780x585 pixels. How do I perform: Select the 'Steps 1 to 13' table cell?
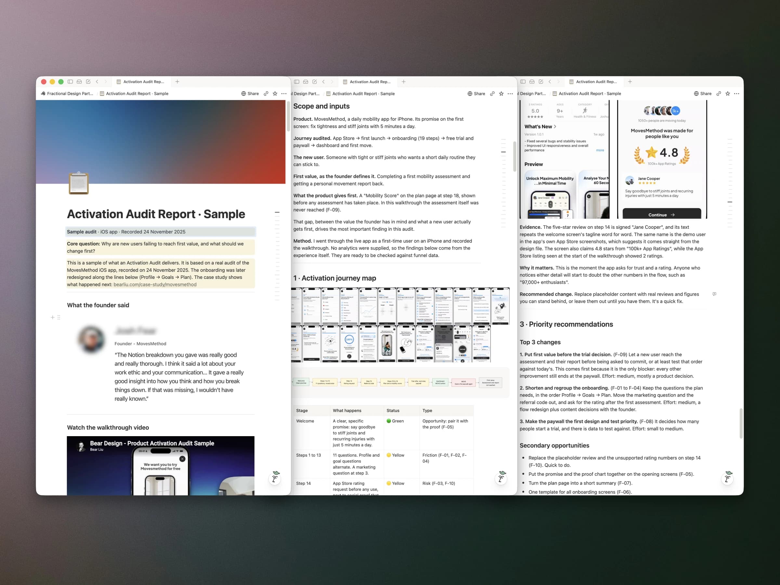click(311, 464)
